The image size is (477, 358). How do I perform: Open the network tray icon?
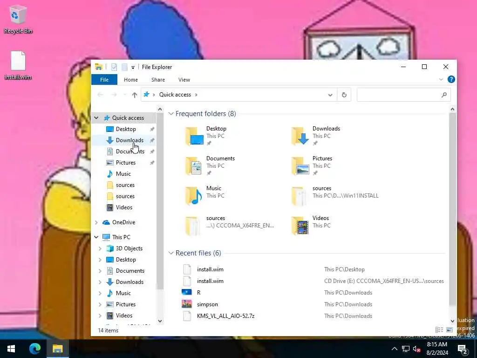406,349
